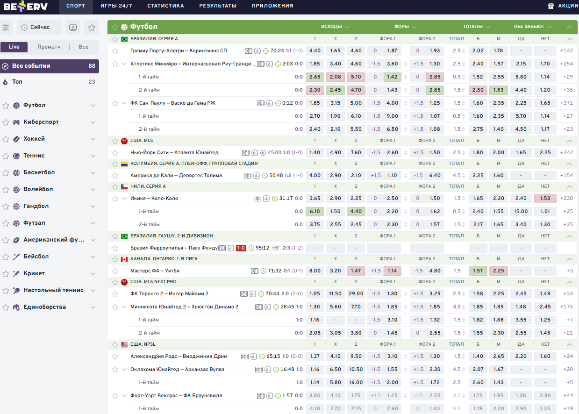The height and width of the screenshot is (414, 579).
Task: Open statistics icon for Гремиу Порту-Алегри match
Action: coord(257,50)
